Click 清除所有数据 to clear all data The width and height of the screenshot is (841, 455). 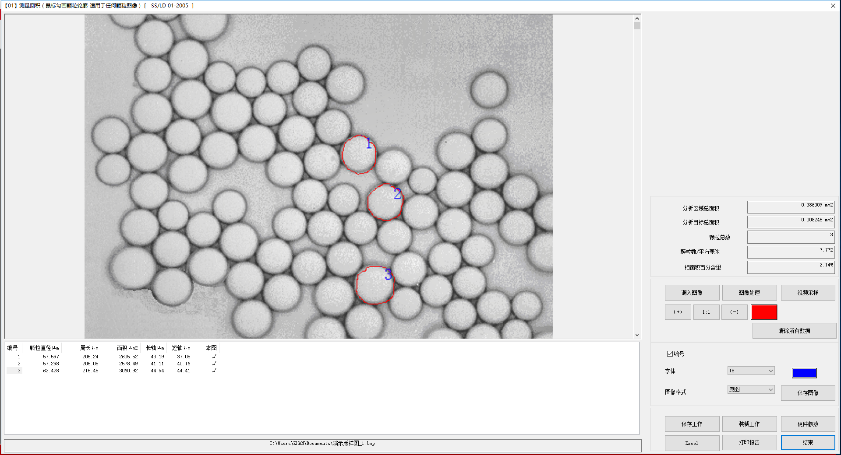click(x=794, y=331)
